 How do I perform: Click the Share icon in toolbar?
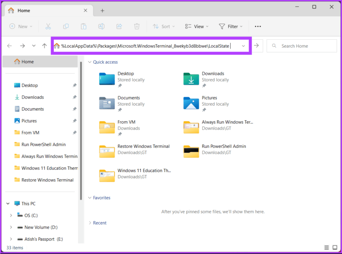119,26
